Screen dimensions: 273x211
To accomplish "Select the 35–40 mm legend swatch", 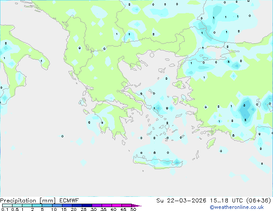I will [x=106, y=205].
